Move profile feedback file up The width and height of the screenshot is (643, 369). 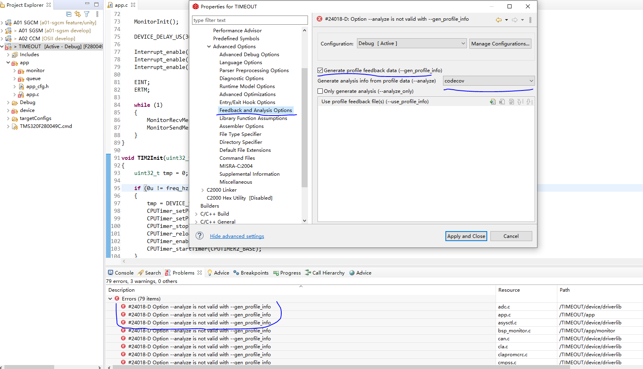click(x=519, y=102)
